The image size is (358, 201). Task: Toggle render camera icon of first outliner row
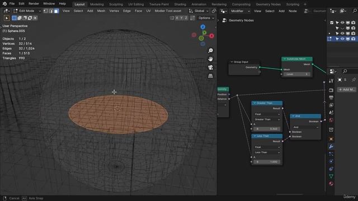pos(353,22)
